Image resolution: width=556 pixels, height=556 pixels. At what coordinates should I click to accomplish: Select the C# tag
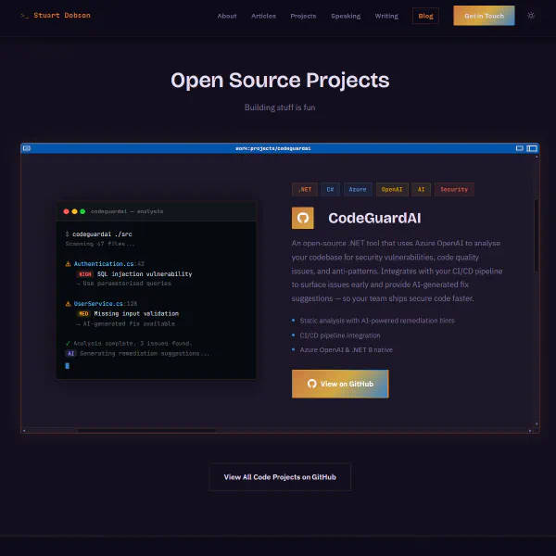tap(330, 189)
